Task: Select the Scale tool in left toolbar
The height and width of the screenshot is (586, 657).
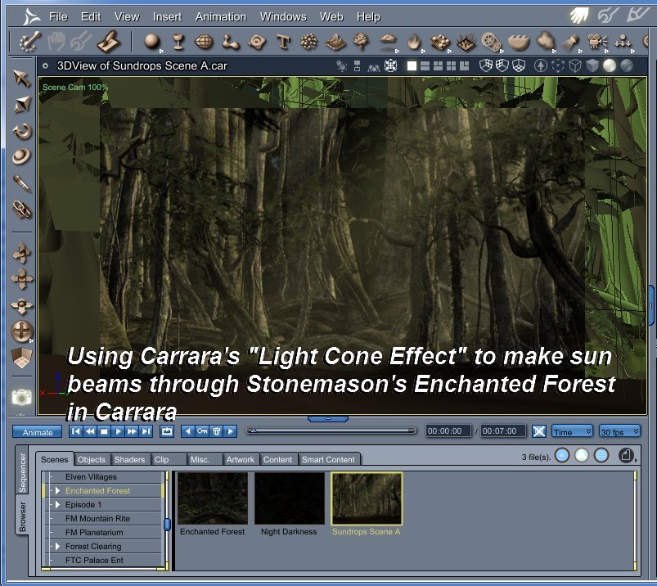Action: [22, 104]
